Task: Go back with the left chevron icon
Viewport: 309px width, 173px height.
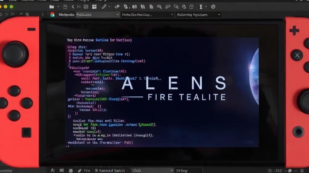Action: pyautogui.click(x=73, y=7)
